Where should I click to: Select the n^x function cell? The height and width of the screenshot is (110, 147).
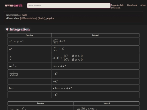pos(29,49)
